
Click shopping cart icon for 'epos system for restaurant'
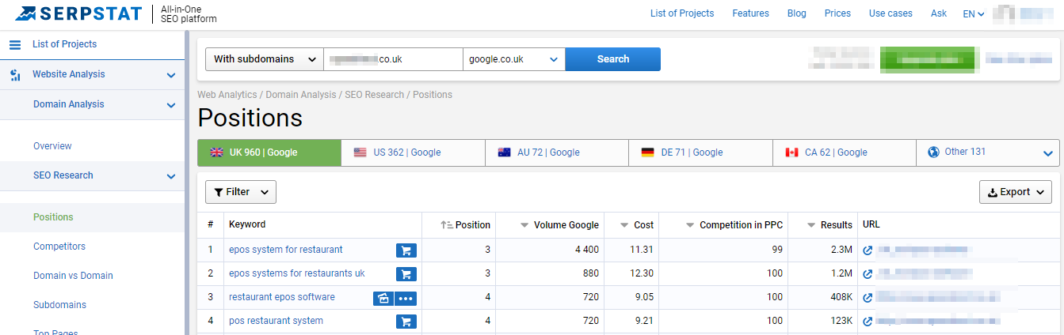tap(406, 250)
